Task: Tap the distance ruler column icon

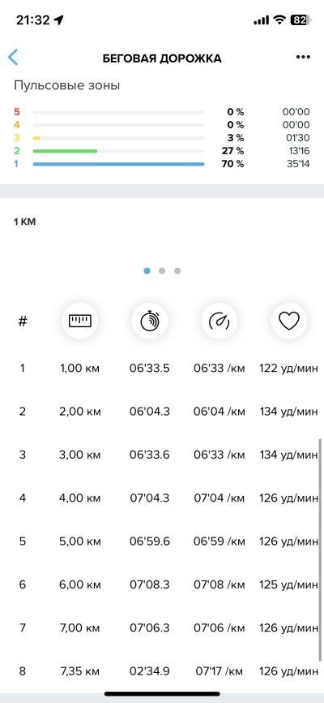Action: [79, 321]
